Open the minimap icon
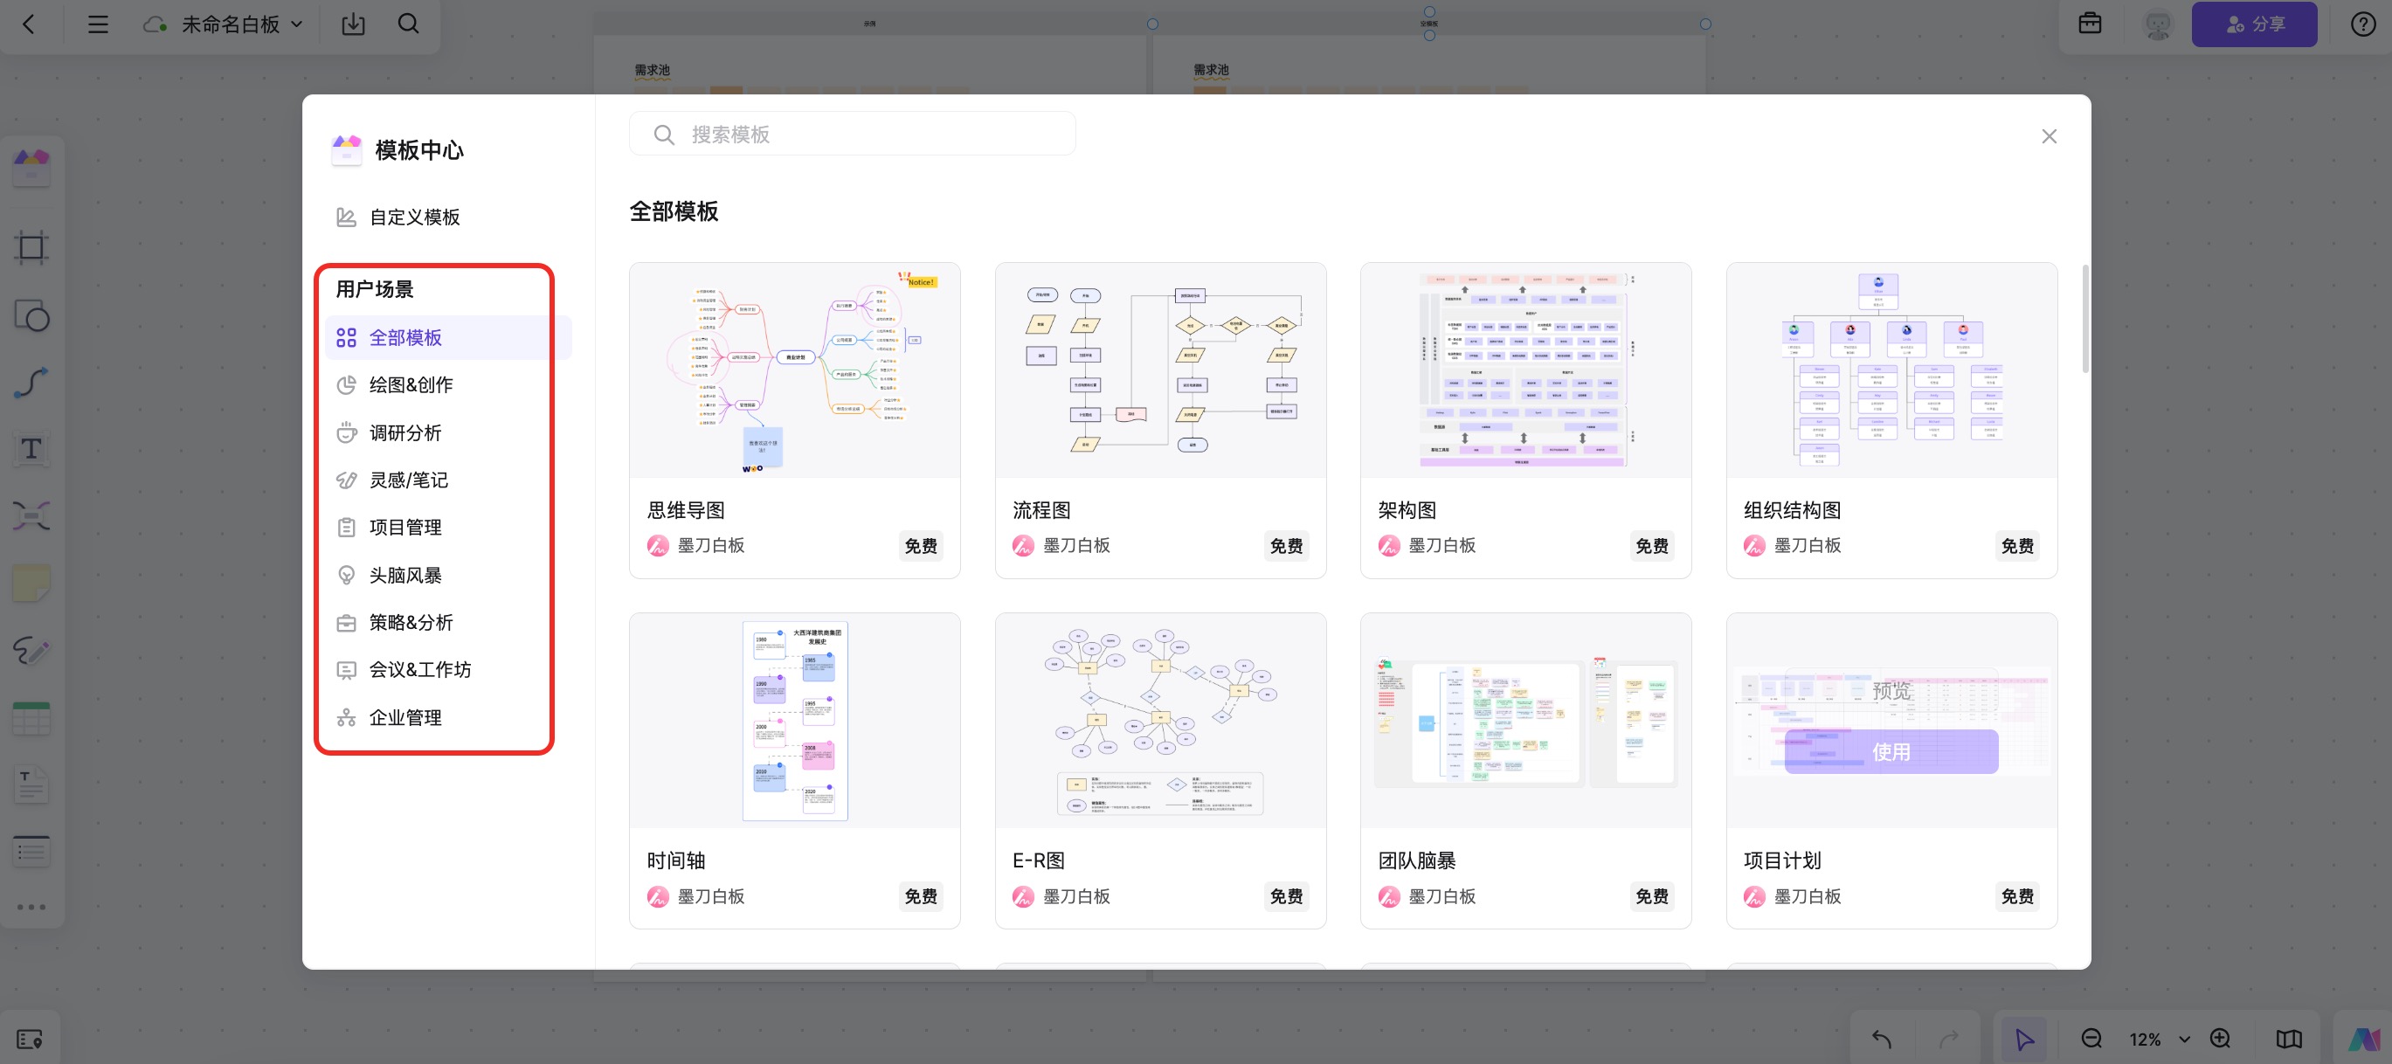The height and width of the screenshot is (1064, 2392). 2288,1038
